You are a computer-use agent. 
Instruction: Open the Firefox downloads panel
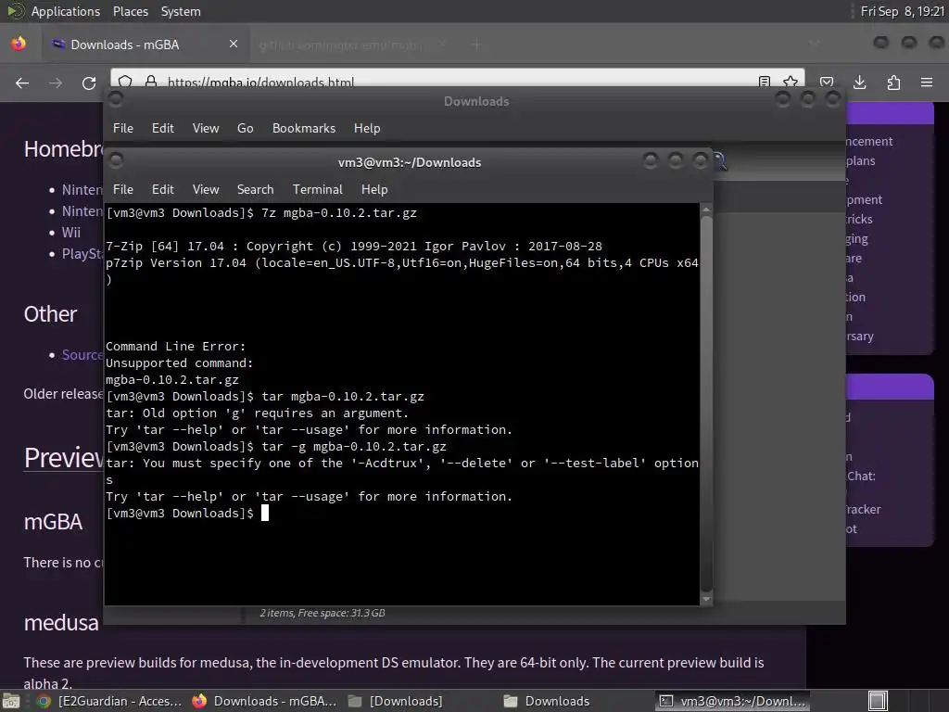pos(859,83)
